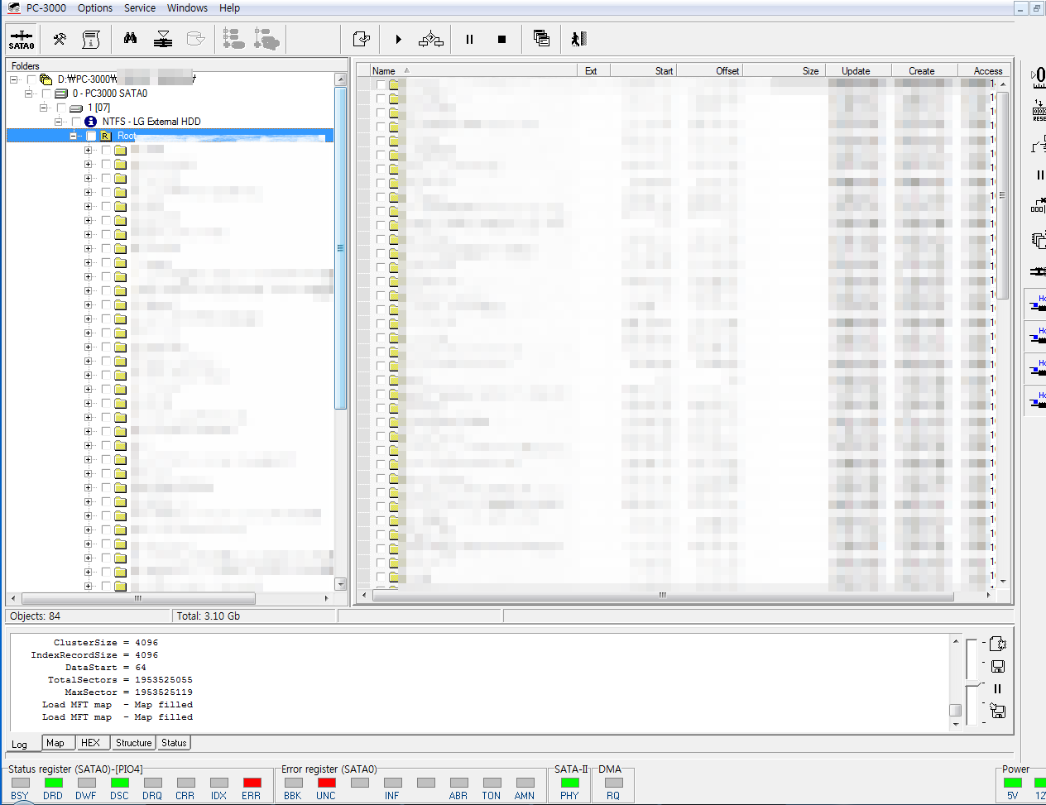Save the log using the diskette icon
The height and width of the screenshot is (805, 1046).
tap(997, 666)
